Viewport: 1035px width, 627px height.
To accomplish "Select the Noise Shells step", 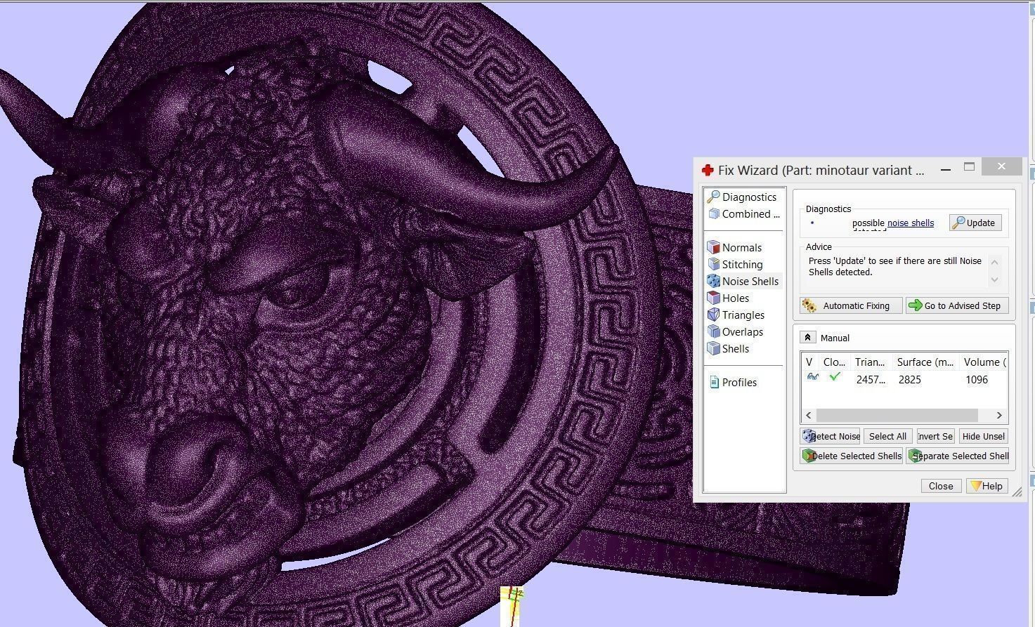I will [x=743, y=282].
